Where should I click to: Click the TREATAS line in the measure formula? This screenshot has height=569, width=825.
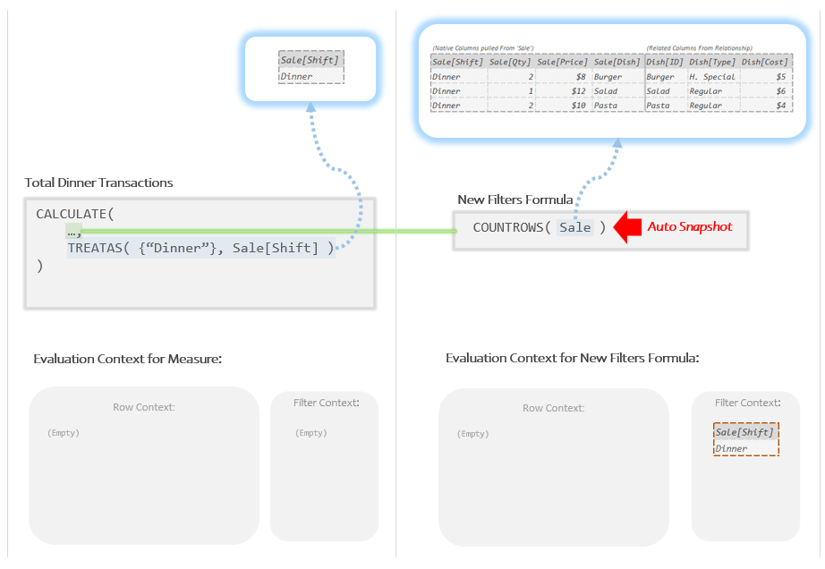click(201, 248)
